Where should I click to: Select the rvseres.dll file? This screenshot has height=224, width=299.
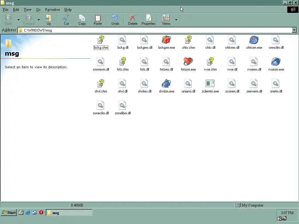coord(254,64)
